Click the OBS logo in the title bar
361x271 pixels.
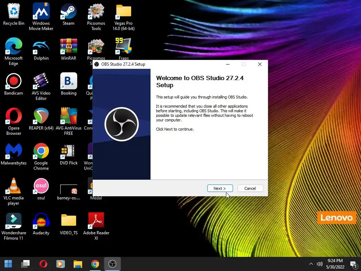97,64
